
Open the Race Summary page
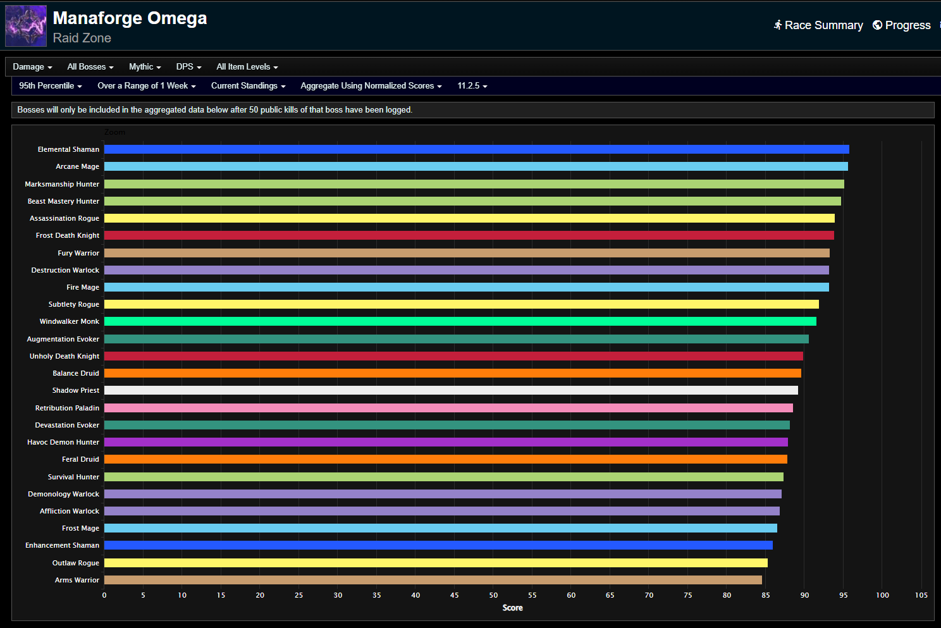tap(823, 25)
